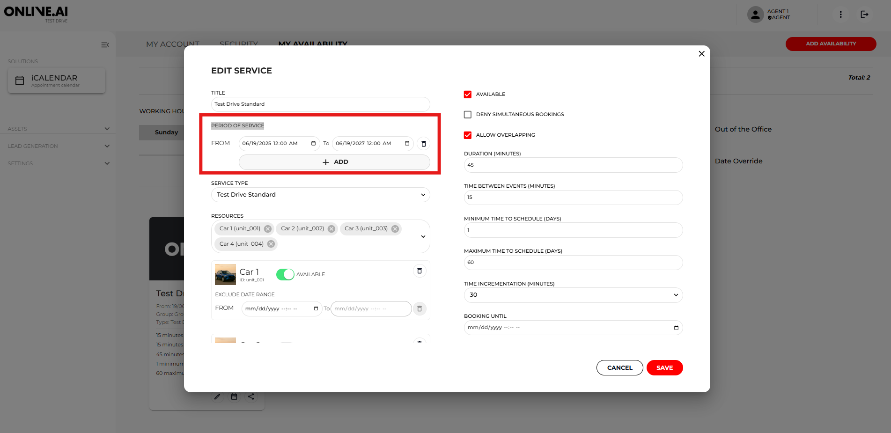Open calendar picker for Booking Until
The height and width of the screenshot is (433, 891).
click(676, 328)
